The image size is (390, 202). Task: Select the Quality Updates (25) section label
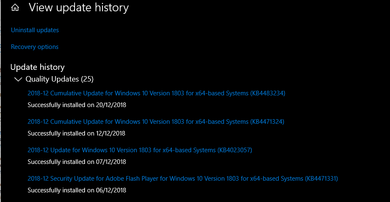[x=59, y=79]
